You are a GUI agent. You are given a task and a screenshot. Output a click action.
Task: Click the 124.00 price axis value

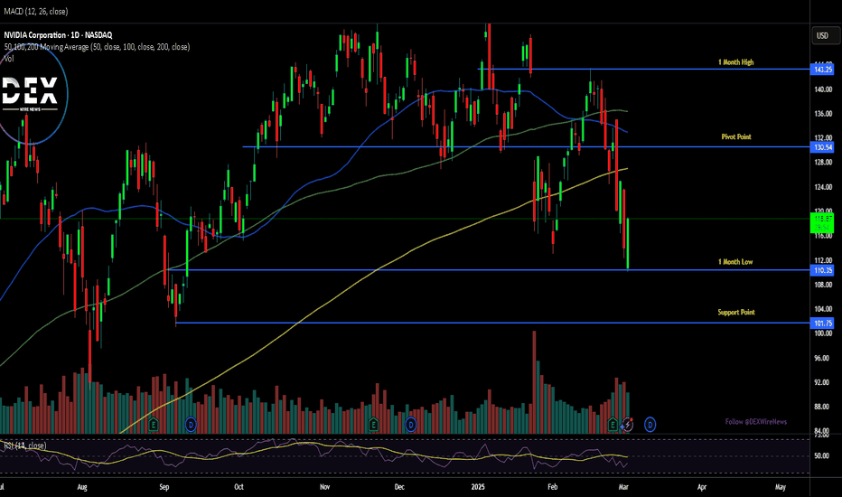click(823, 187)
